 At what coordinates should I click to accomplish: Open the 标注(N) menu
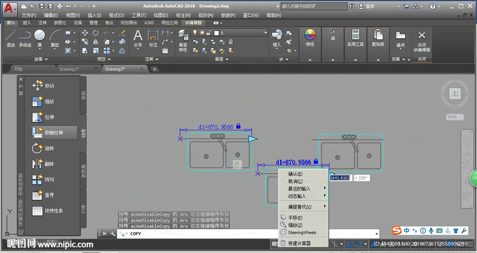point(183,15)
